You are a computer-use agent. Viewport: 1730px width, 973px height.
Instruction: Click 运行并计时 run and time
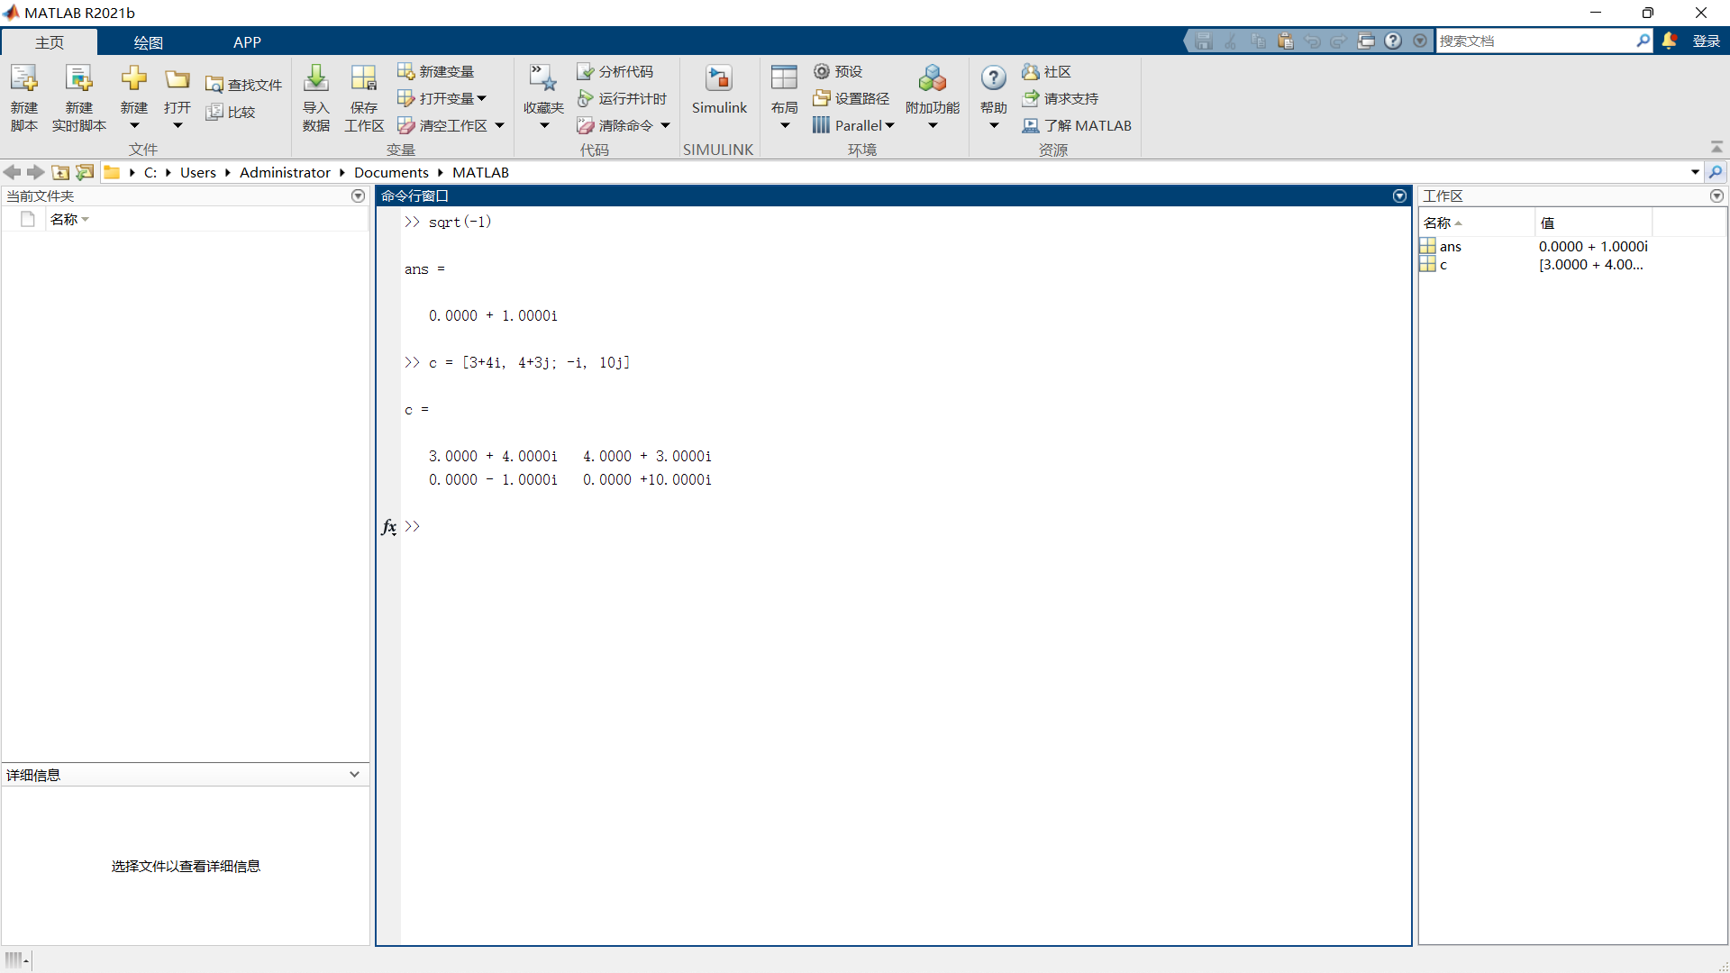click(623, 98)
